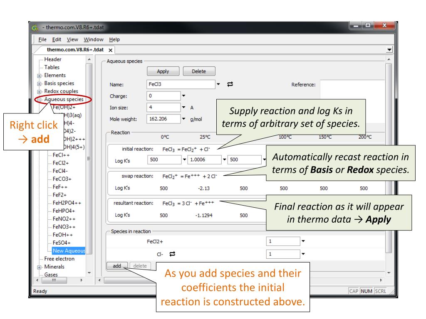Select FeF2+ in the species tree
426x319 pixels.
tap(59, 195)
